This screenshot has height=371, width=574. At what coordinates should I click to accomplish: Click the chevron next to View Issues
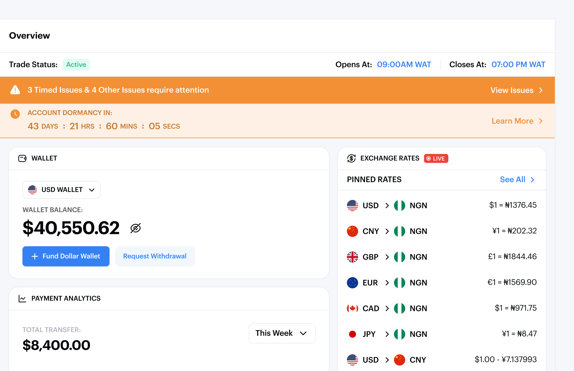[541, 90]
